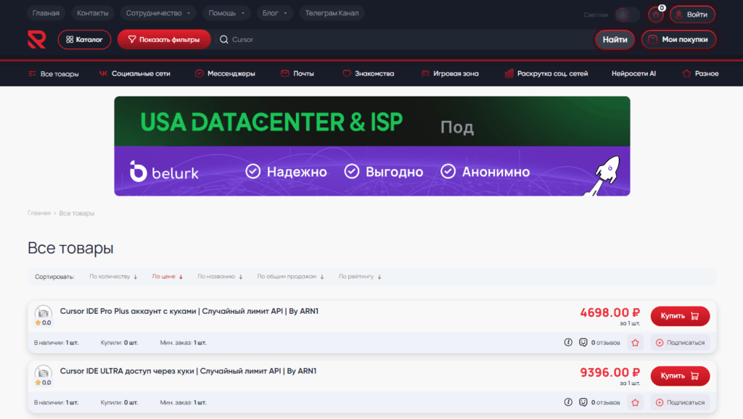Open reviews icon for Cursor IDE ULTRA
This screenshot has height=419, width=743.
tap(583, 402)
